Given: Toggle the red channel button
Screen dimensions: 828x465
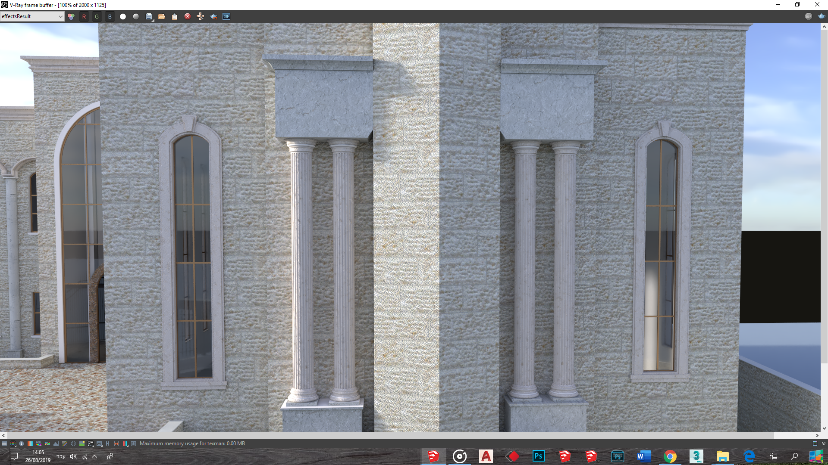Looking at the screenshot, I should (x=84, y=16).
